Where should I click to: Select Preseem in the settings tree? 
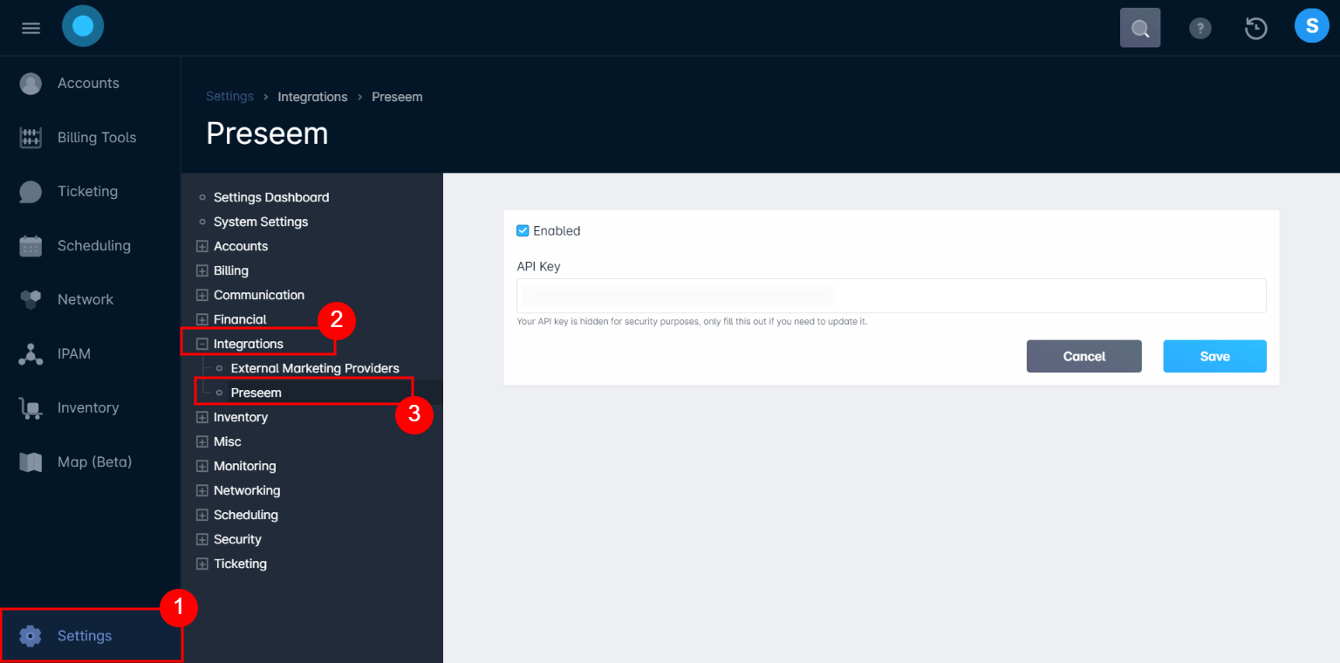click(256, 393)
